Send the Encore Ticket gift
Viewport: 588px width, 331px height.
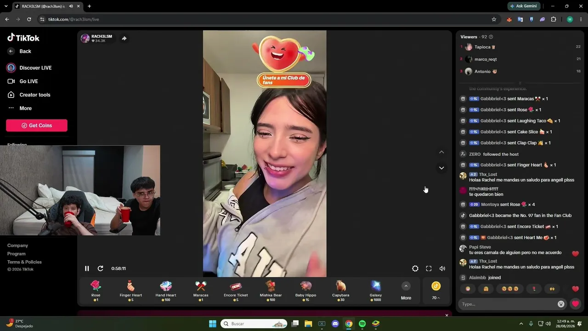coord(236,291)
